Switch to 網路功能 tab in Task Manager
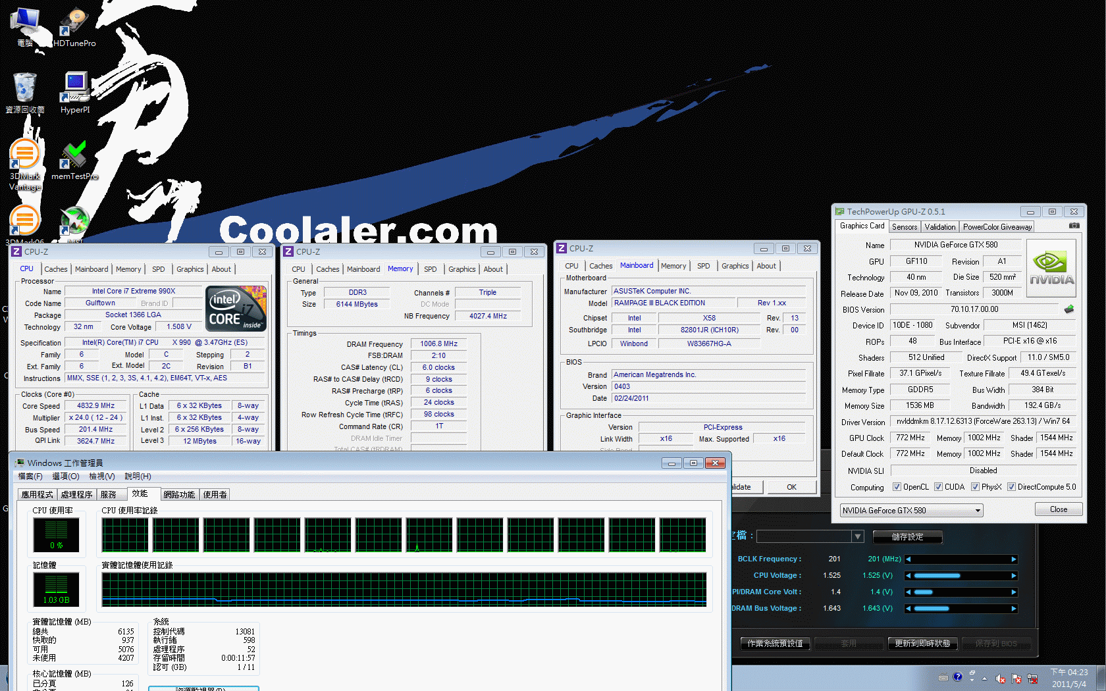Screen dimensions: 1106x691 pos(179,495)
